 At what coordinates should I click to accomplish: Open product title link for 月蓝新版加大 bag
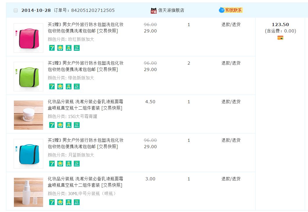(86, 143)
